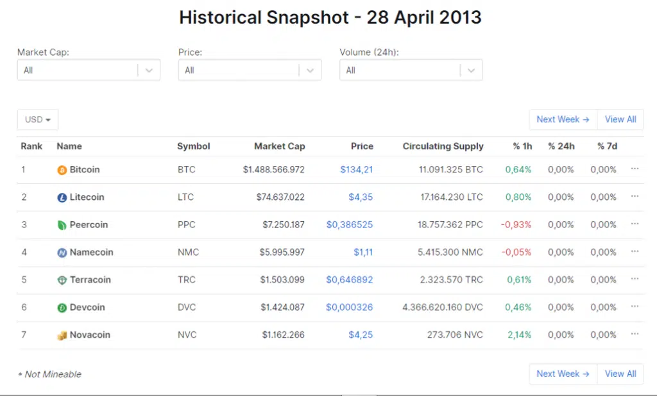This screenshot has width=657, height=396.
Task: Open the Peercoin price link $0,386525
Action: coord(350,225)
